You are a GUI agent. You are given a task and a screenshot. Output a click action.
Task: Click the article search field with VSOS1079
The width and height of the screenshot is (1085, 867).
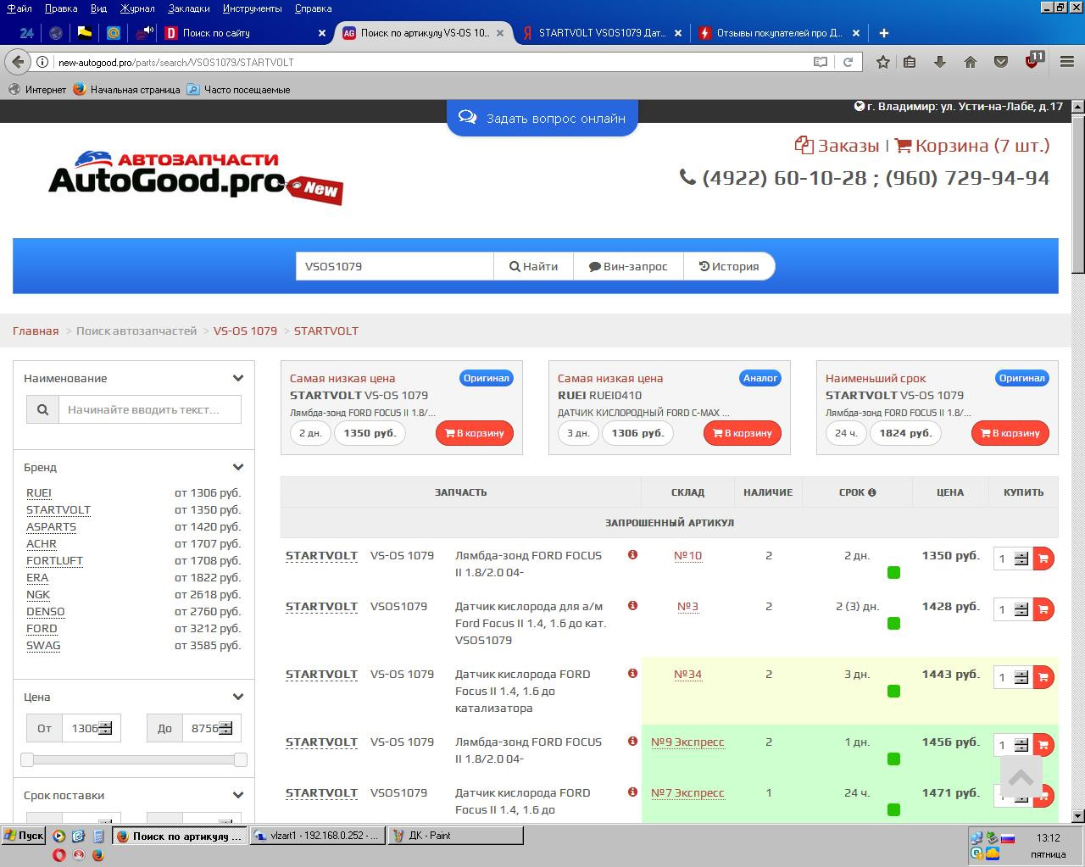[x=395, y=266]
